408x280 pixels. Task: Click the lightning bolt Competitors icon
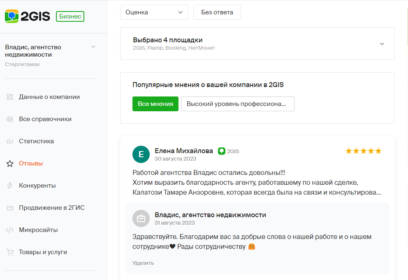tap(9, 186)
